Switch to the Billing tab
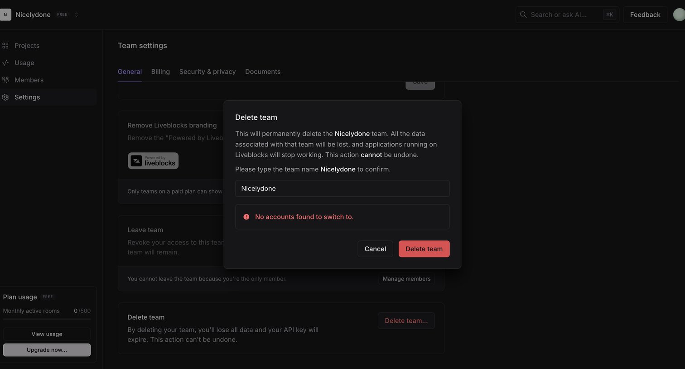This screenshot has width=685, height=369. [x=160, y=72]
